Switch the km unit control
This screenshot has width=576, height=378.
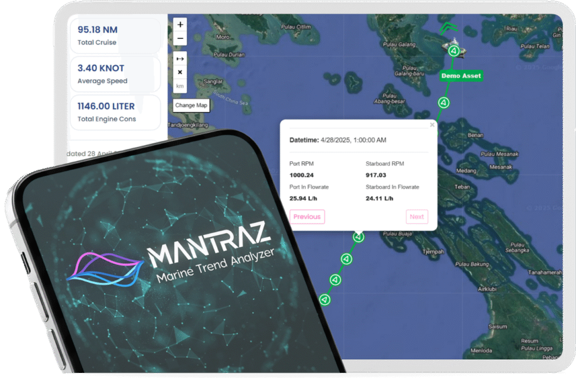pos(180,86)
